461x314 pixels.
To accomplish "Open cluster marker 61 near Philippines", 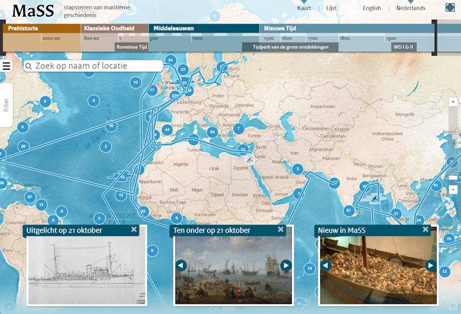I will point(436,185).
